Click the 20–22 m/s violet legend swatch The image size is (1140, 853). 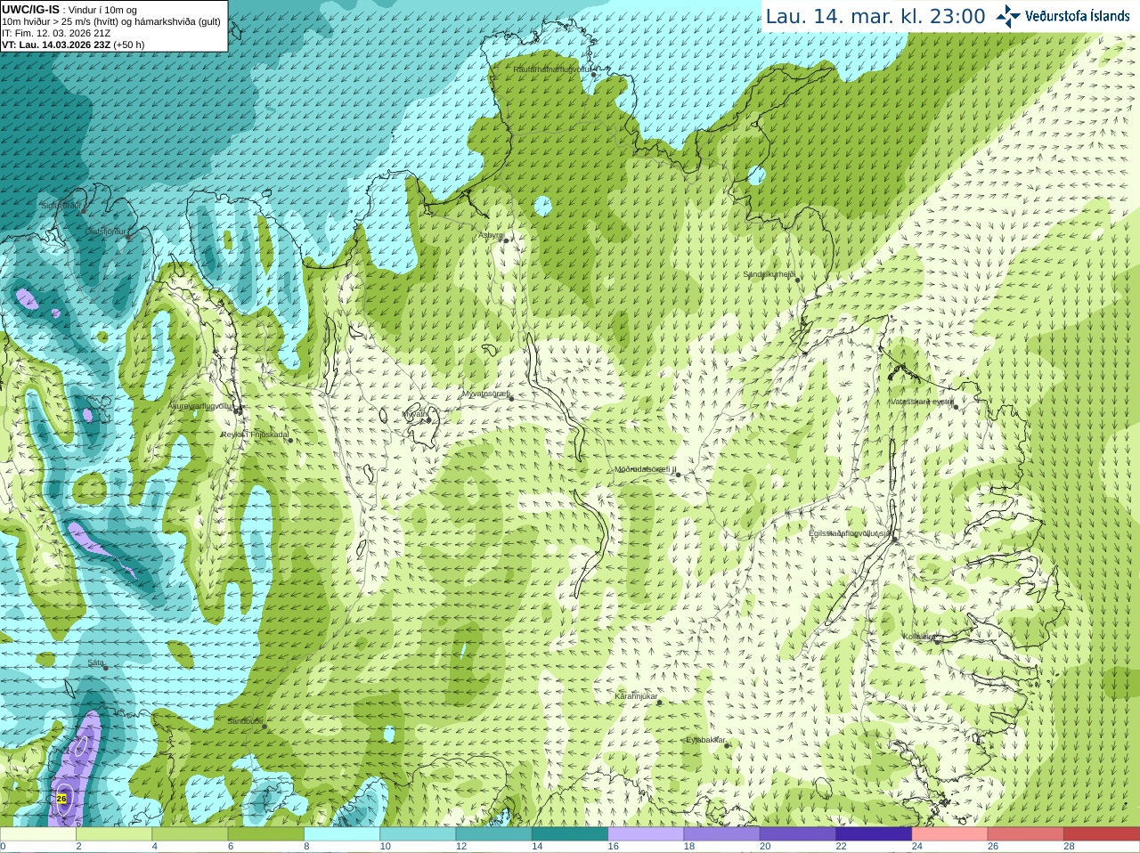pyautogui.click(x=798, y=834)
